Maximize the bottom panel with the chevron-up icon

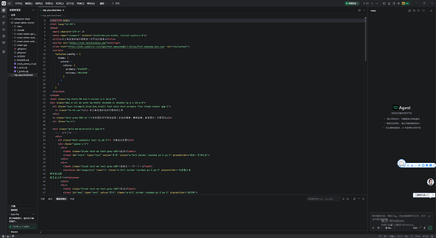(x=359, y=199)
